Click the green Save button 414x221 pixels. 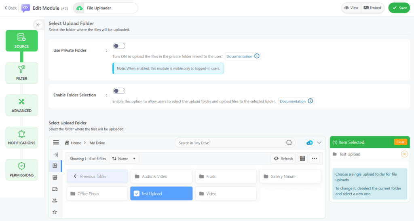(399, 8)
